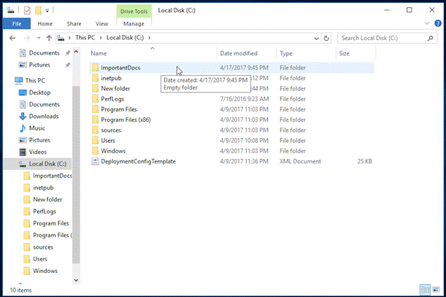
Task: Open the Manage tab under Drive Tools
Action: tap(134, 24)
